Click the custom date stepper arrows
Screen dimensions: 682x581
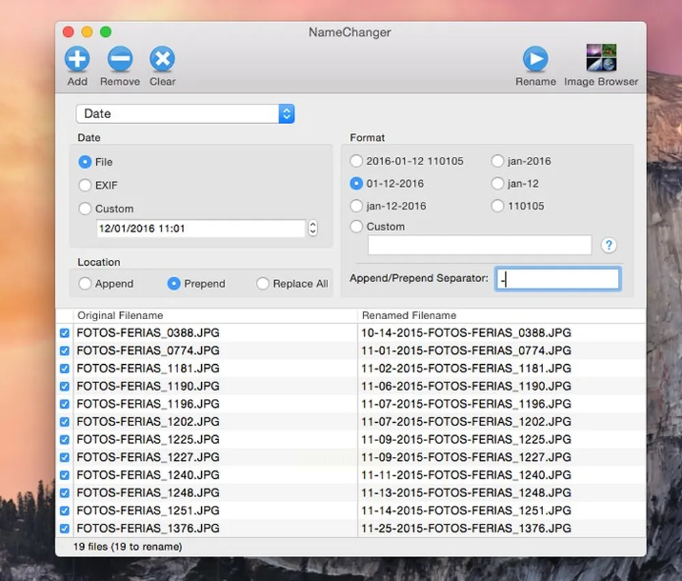313,228
